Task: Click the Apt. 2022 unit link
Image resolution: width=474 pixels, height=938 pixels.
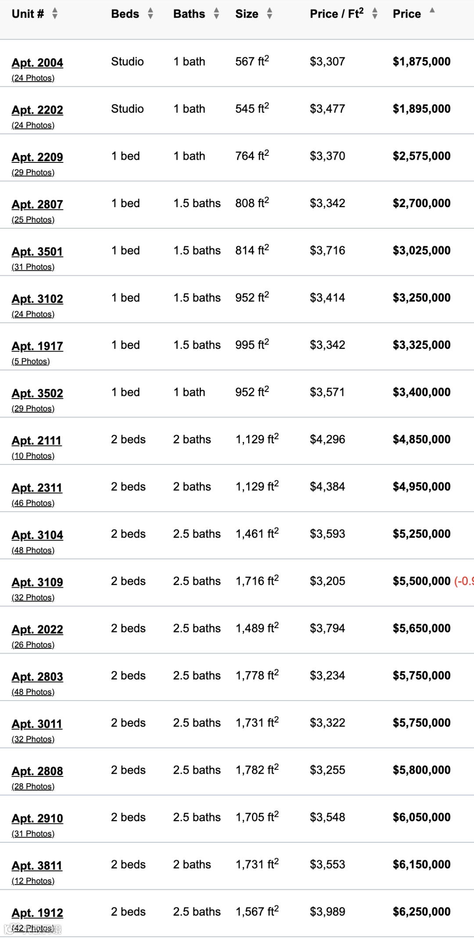Action: (37, 630)
